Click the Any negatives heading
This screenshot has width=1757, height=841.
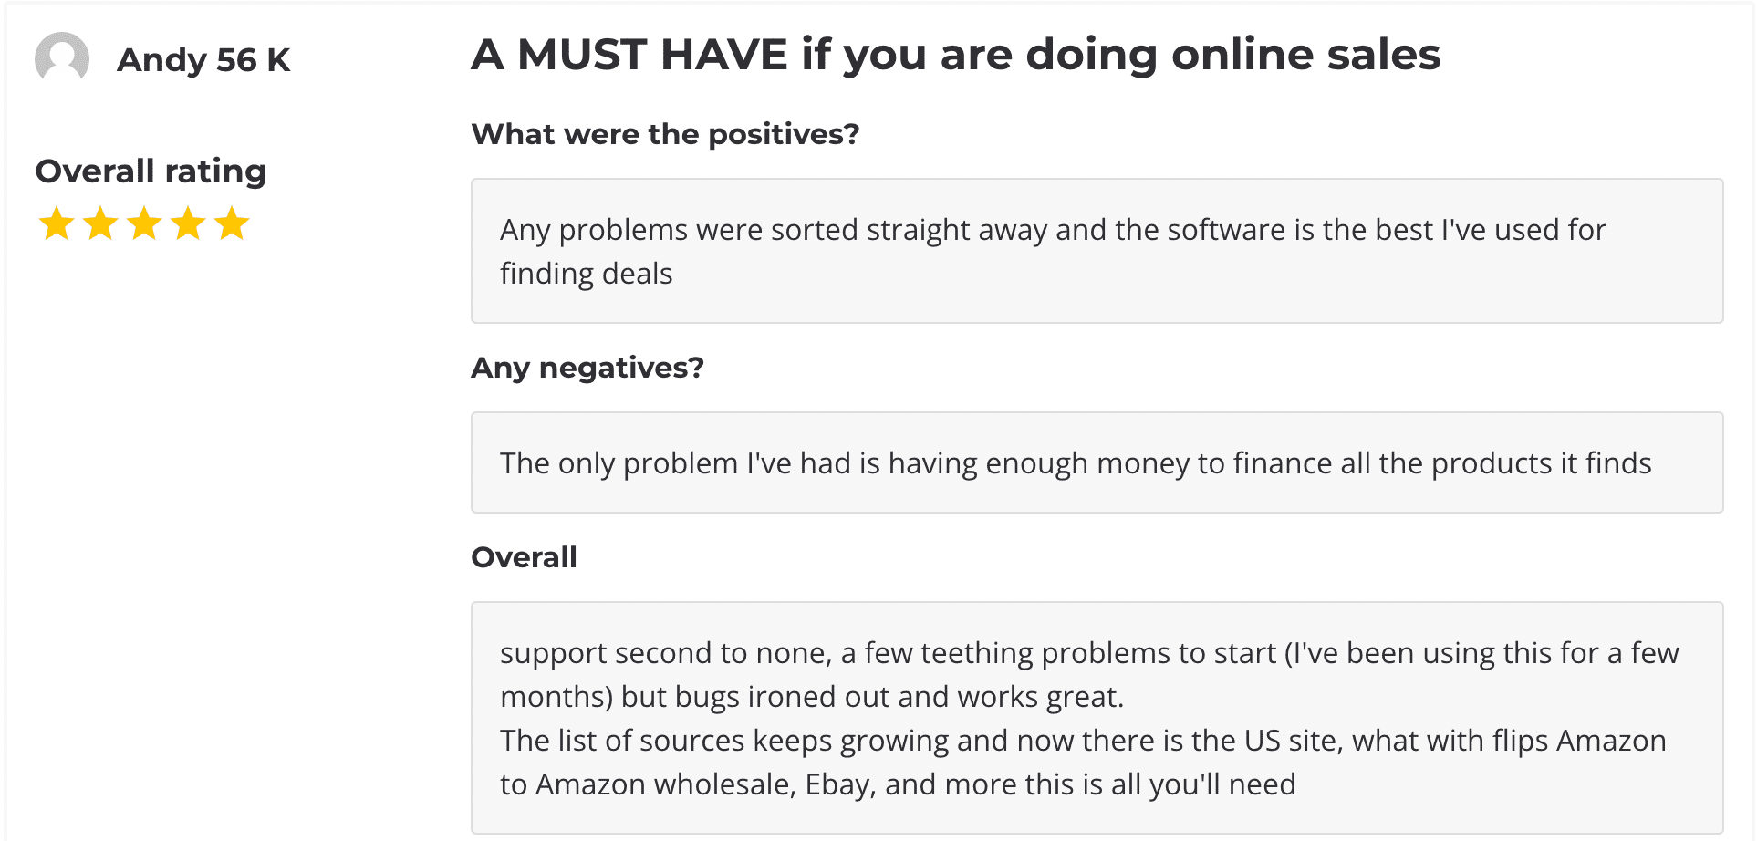point(587,368)
